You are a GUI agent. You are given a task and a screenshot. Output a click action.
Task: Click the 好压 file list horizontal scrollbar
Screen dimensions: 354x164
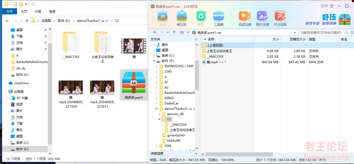pos(239,154)
